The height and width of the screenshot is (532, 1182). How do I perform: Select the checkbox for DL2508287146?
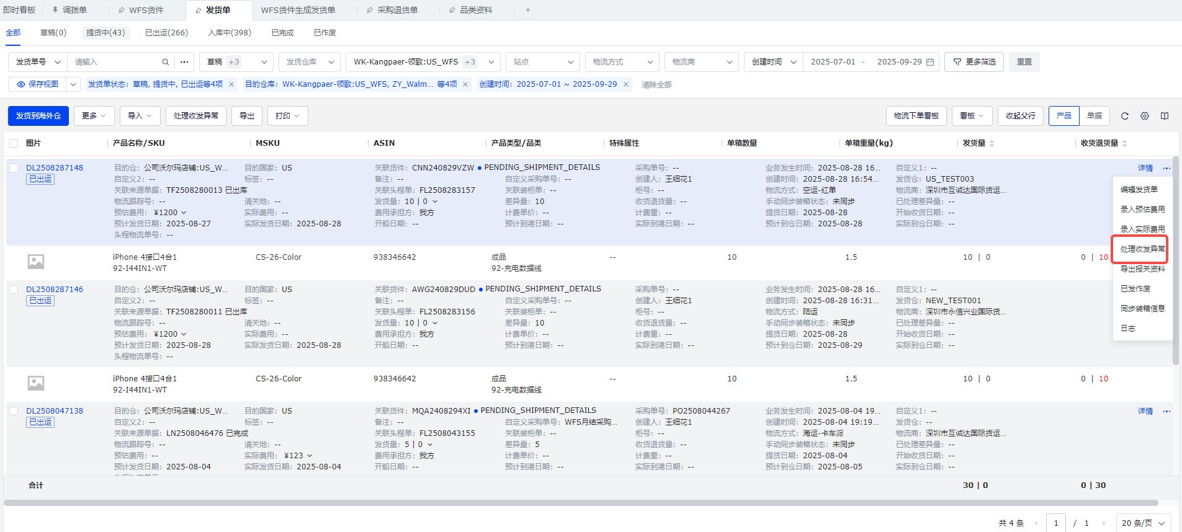[14, 290]
